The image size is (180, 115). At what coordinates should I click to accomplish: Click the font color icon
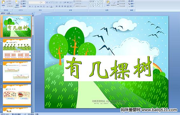coord(51,7)
